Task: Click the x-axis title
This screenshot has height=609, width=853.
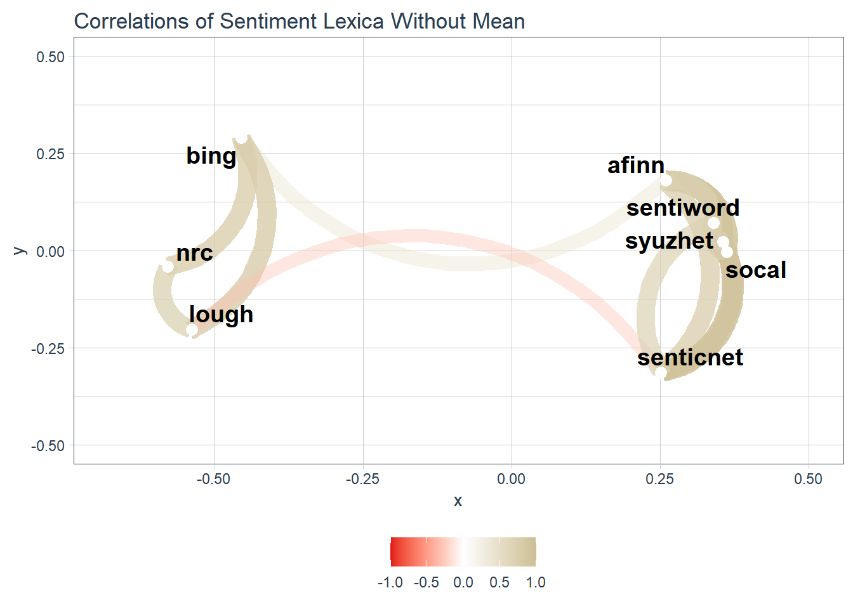Action: click(458, 501)
